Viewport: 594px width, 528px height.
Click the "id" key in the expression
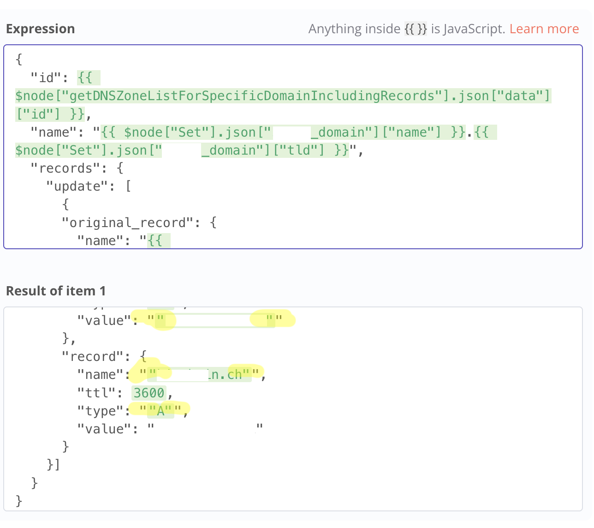[46, 78]
